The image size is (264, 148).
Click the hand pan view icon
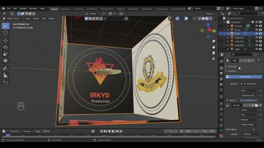click(214, 47)
